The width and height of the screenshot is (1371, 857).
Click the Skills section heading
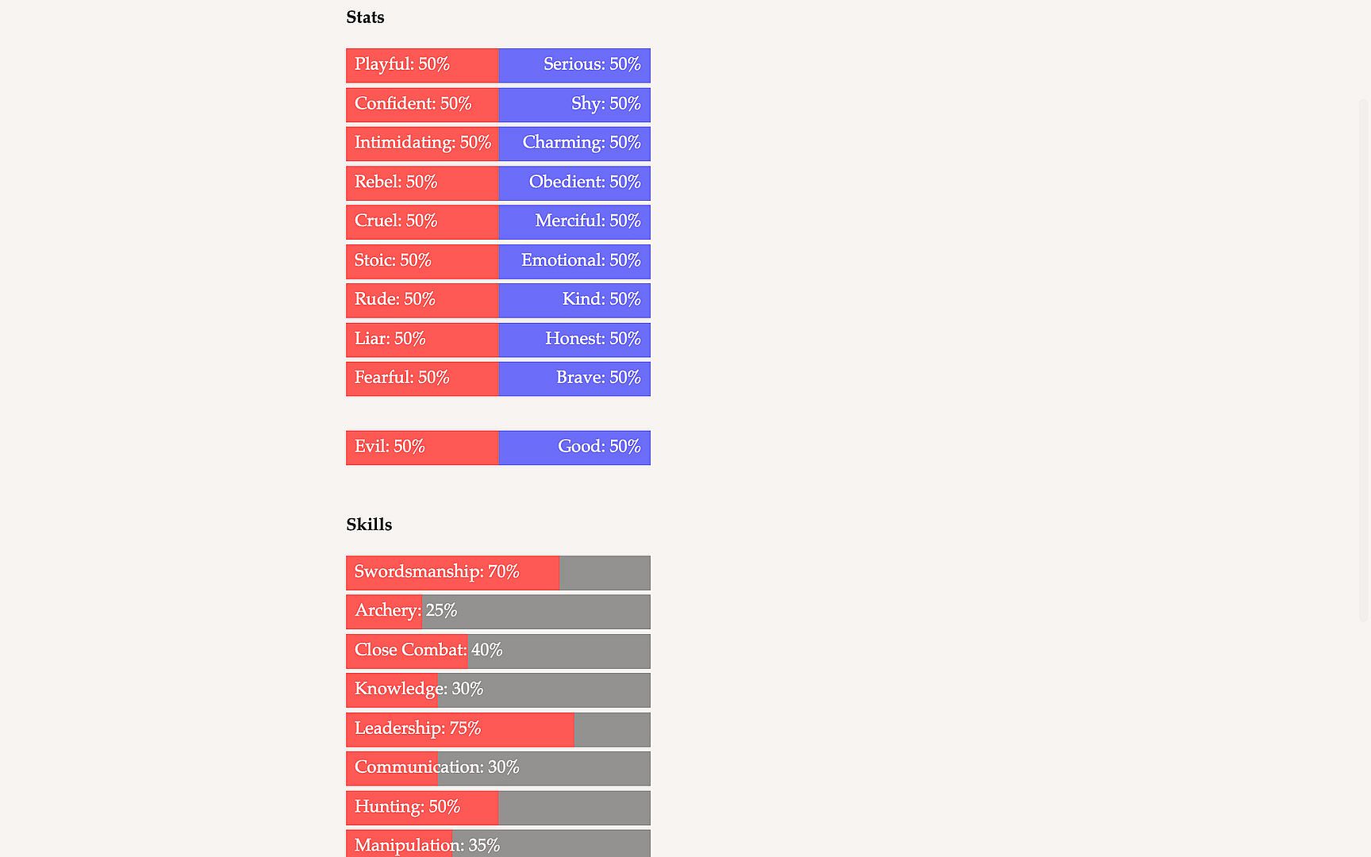(369, 525)
